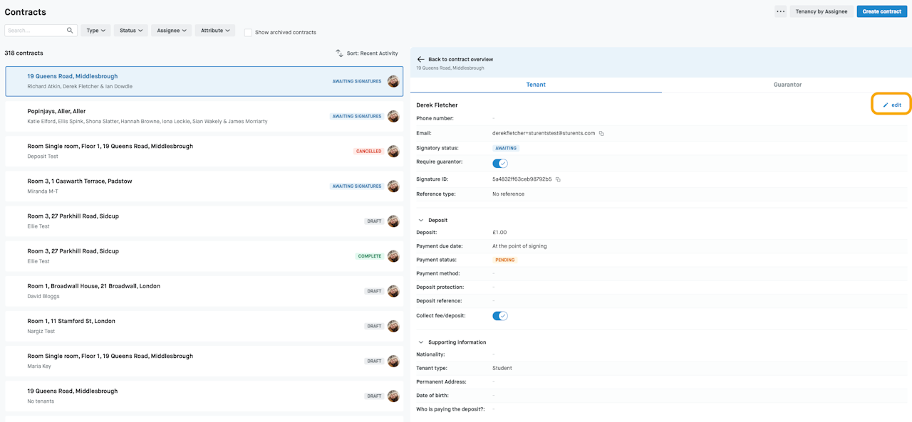The image size is (912, 422).
Task: Click the Derek Fletcher tenant name
Action: [x=437, y=105]
